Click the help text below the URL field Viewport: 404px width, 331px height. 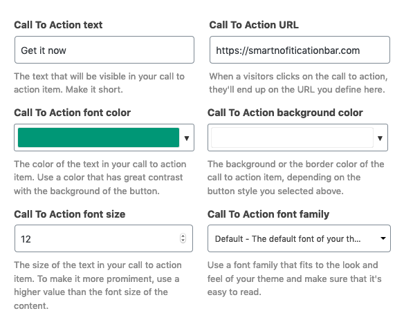pos(298,83)
